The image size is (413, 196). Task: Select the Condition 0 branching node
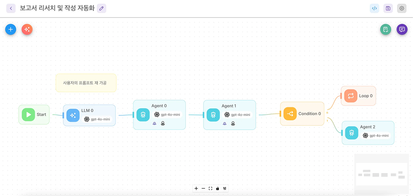point(302,114)
